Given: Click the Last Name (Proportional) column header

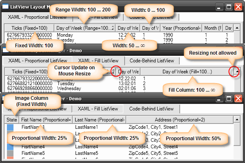Looking at the screenshot, I should (x=99, y=119).
